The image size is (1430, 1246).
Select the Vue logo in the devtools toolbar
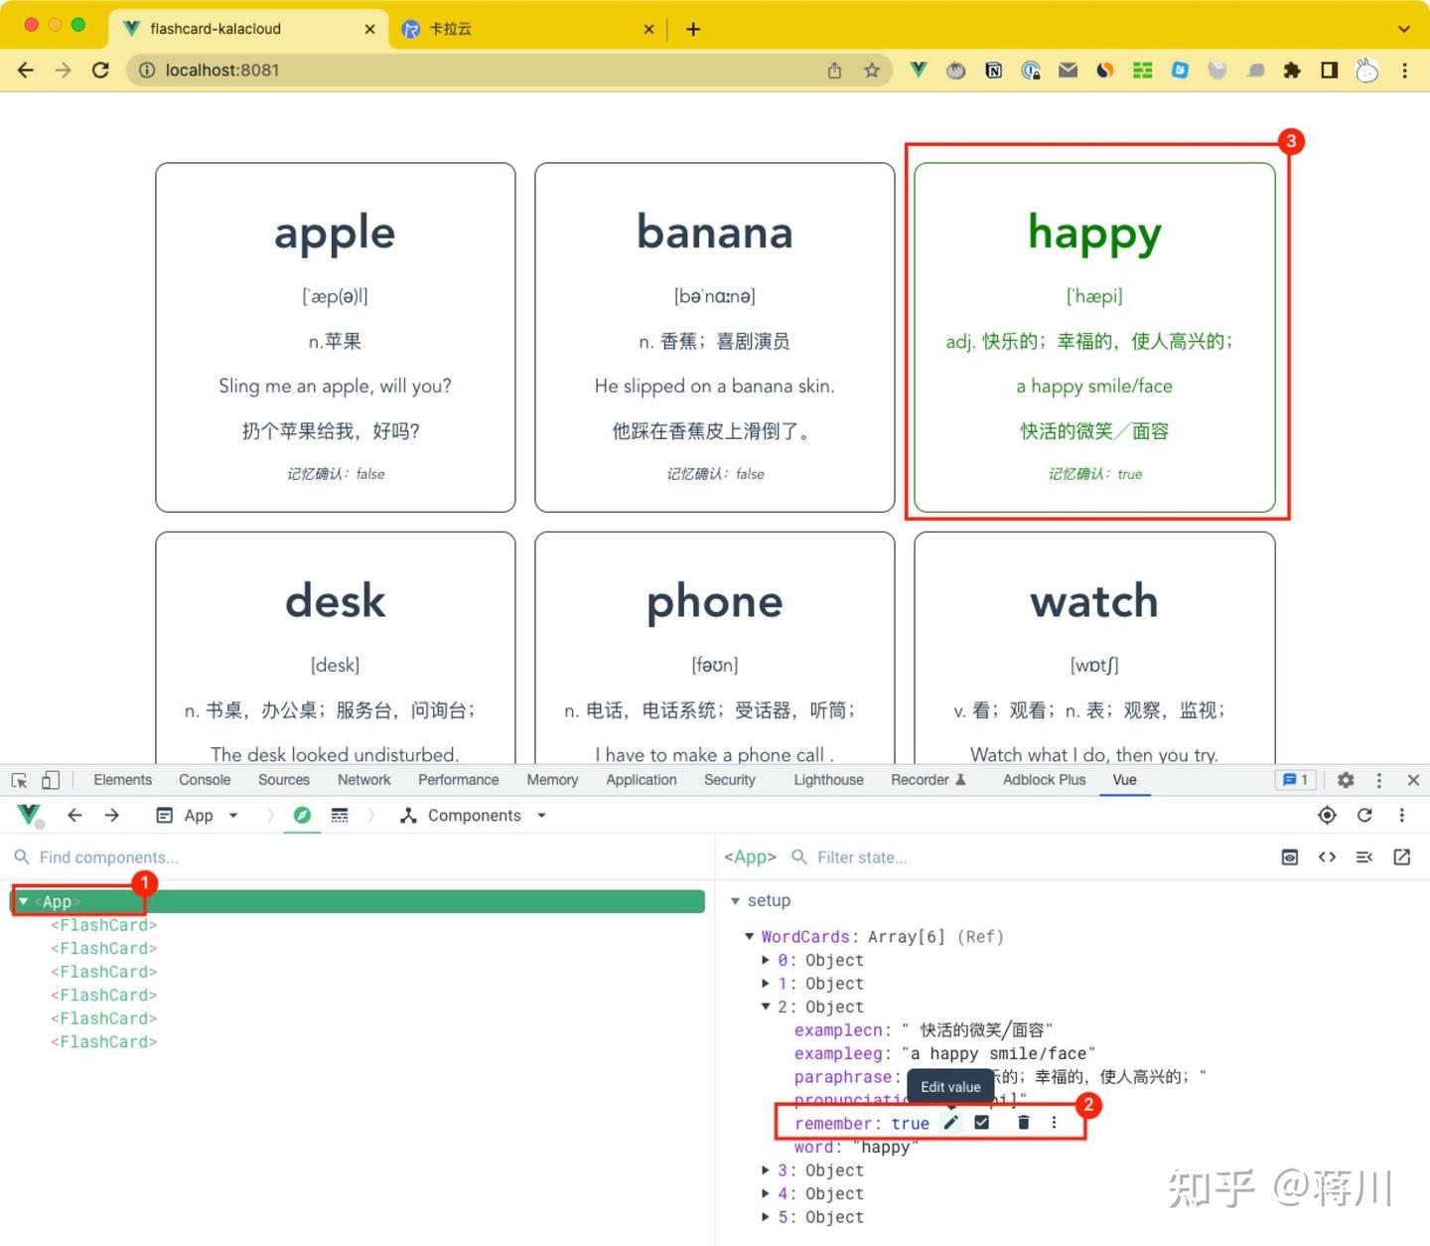tap(28, 815)
